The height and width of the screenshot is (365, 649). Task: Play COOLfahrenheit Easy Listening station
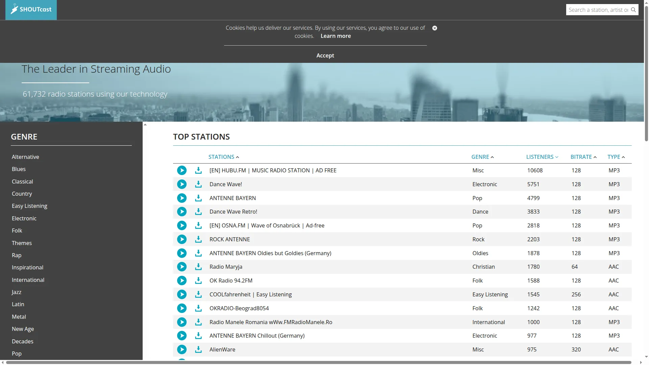[182, 294]
